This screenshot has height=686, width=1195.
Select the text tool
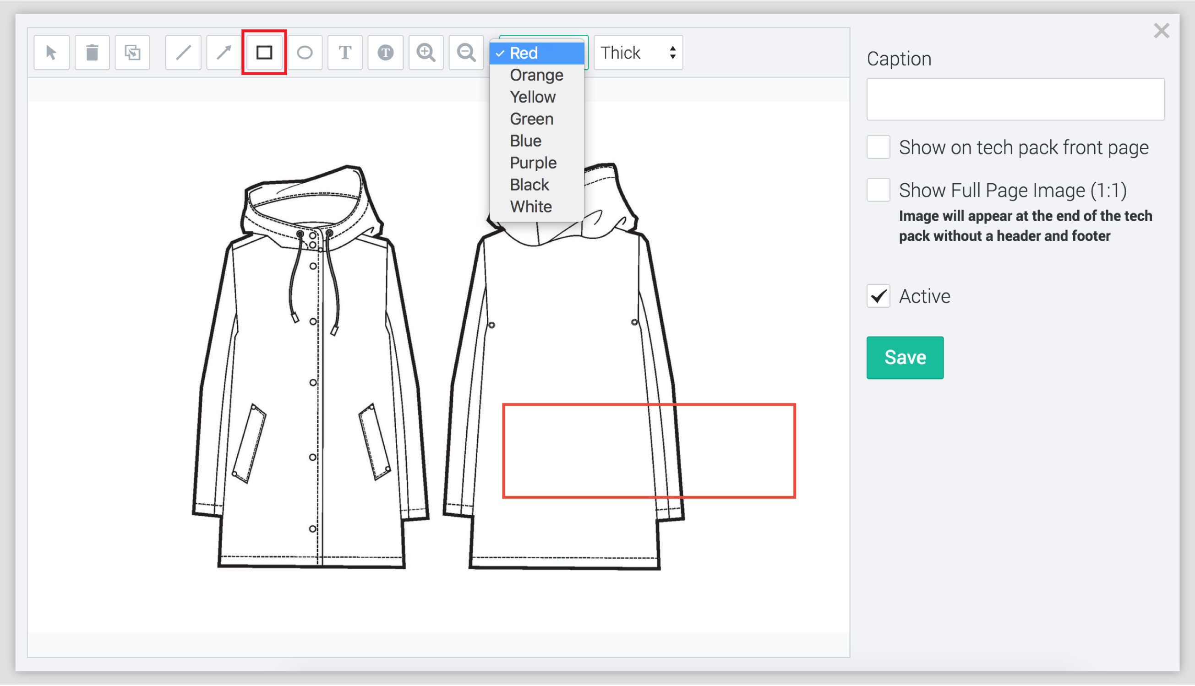point(345,52)
